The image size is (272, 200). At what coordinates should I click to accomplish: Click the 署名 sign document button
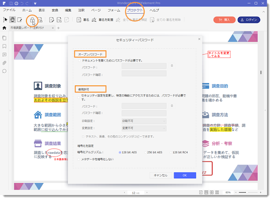[x=83, y=20]
